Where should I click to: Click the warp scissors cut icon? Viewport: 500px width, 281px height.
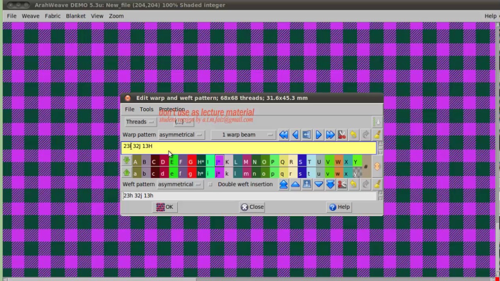click(x=342, y=135)
